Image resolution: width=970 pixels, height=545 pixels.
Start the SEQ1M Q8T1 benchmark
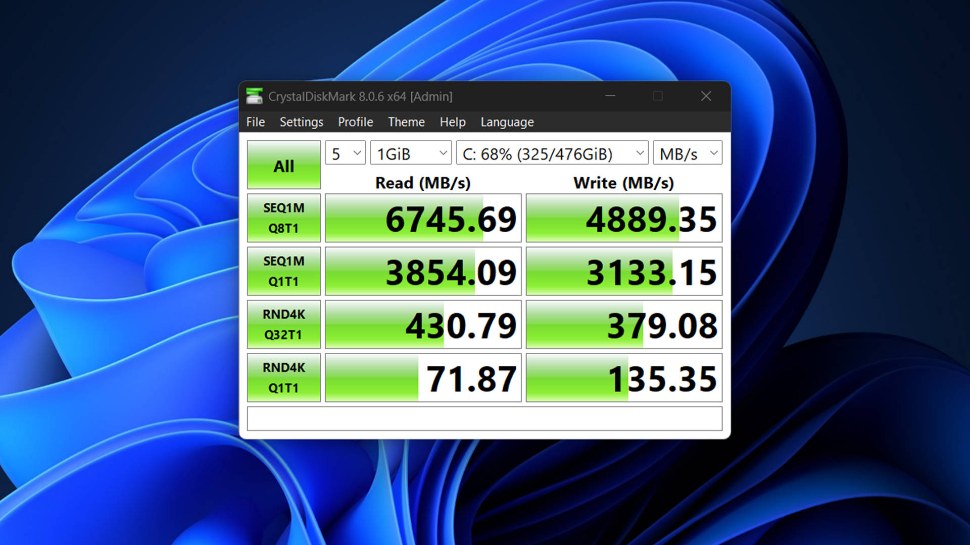(x=284, y=218)
